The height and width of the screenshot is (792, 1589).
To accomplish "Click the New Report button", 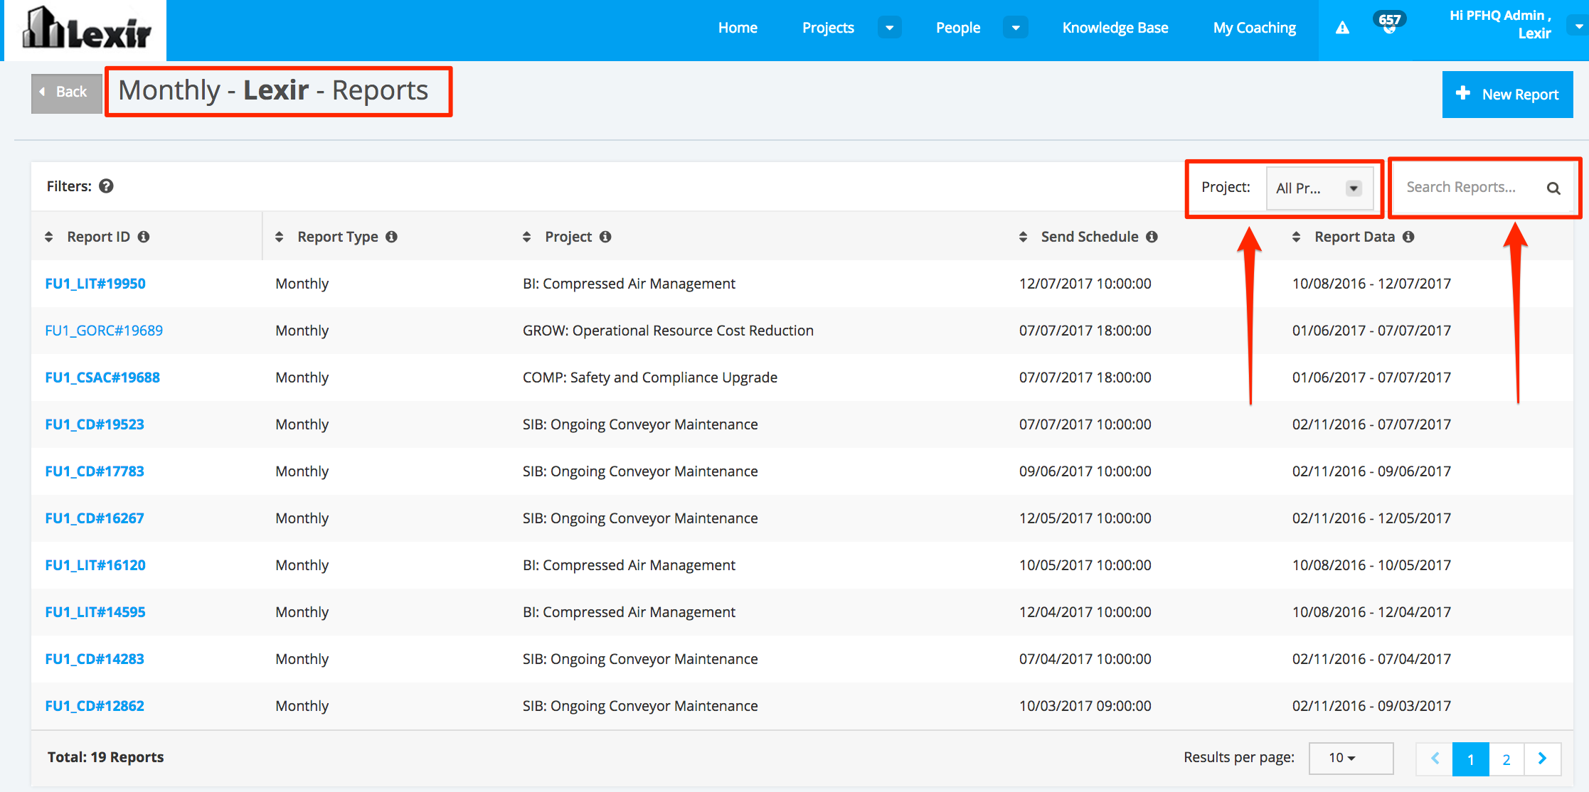I will click(x=1507, y=95).
